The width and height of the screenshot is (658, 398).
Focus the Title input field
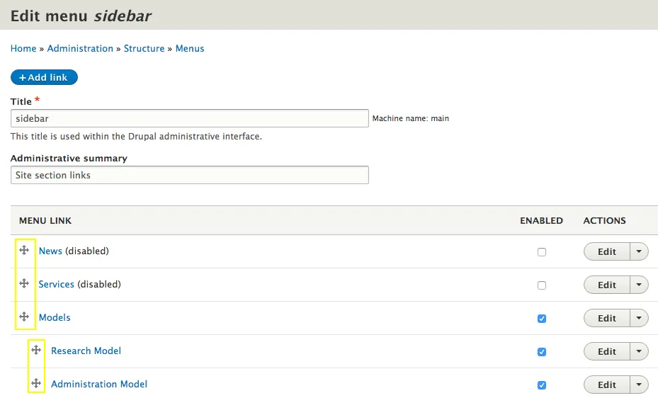point(190,118)
